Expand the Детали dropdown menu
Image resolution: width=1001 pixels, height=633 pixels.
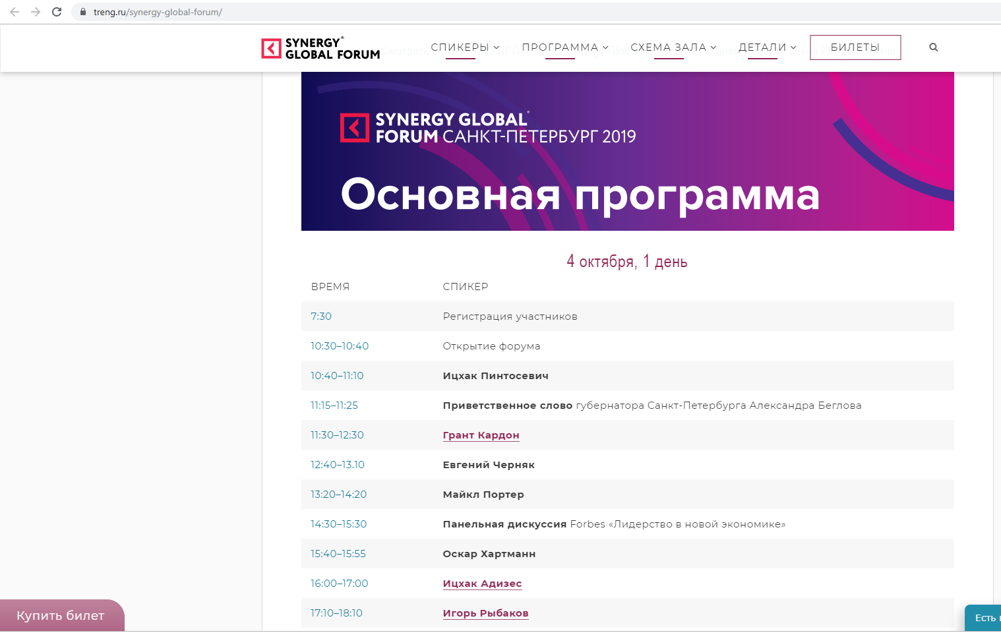tap(768, 47)
